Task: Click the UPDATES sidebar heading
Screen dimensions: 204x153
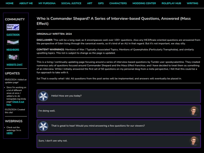Action: (12, 73)
